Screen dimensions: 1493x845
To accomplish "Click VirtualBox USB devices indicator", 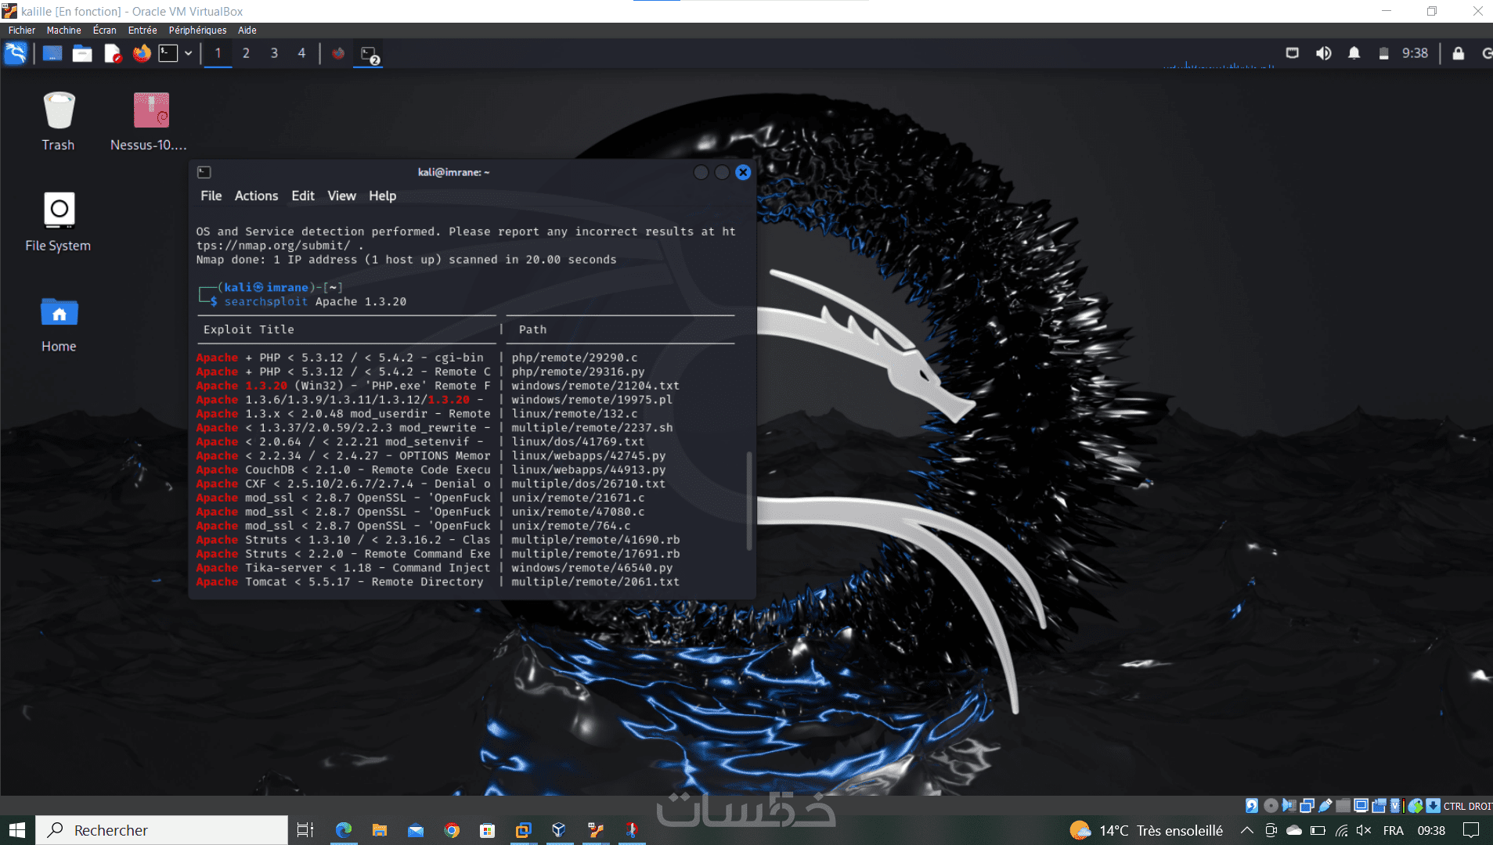I will (x=1325, y=805).
